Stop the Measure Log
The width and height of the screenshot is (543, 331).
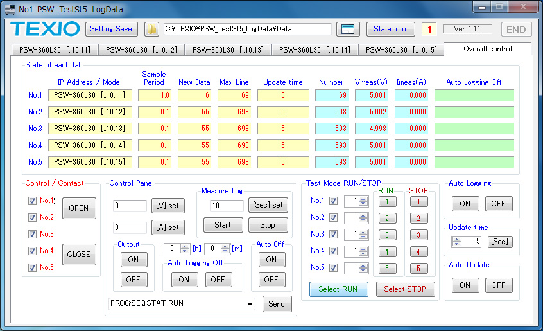pyautogui.click(x=268, y=225)
